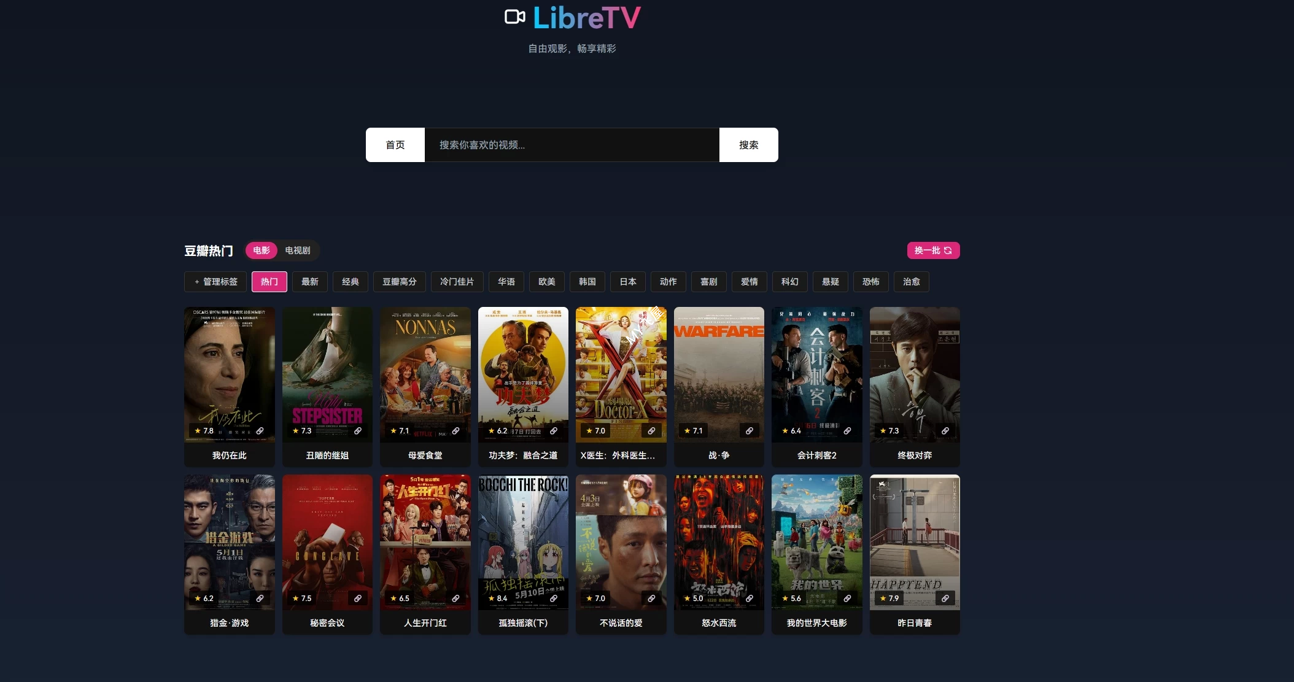Open the 母爱食堂 Nonnas poster thumbnail
The width and height of the screenshot is (1294, 682).
tap(425, 374)
